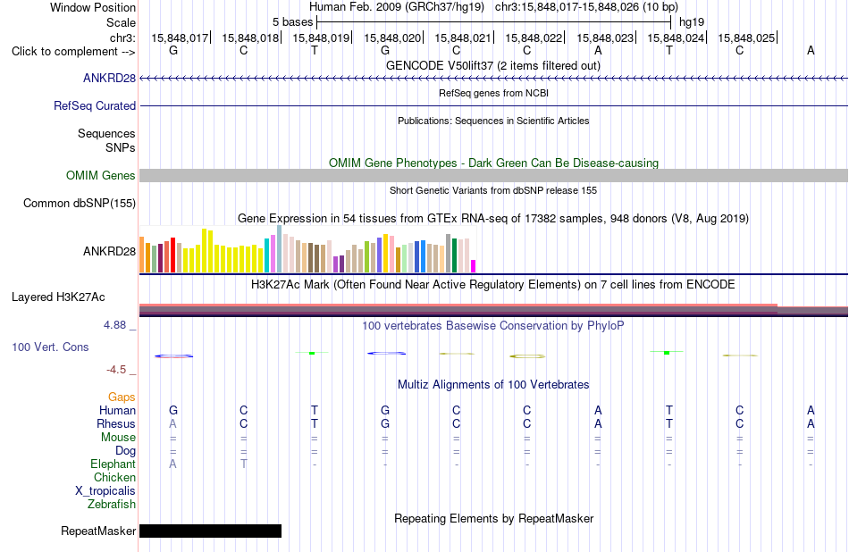
Task: Select the Mouse species row label
Action: (x=118, y=438)
